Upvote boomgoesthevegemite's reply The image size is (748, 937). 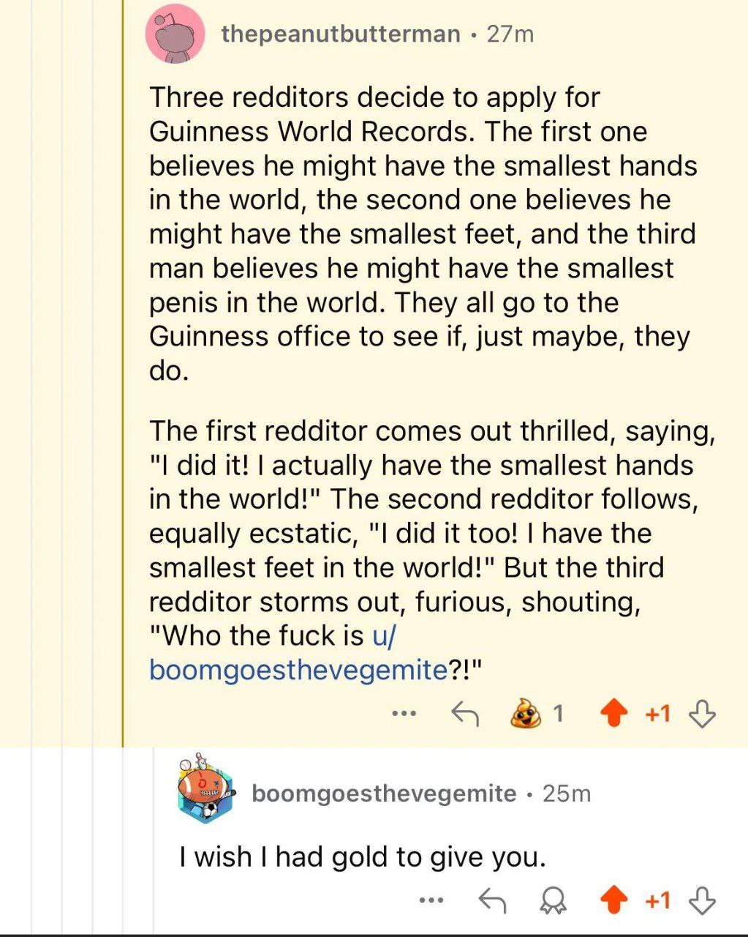pyautogui.click(x=613, y=900)
